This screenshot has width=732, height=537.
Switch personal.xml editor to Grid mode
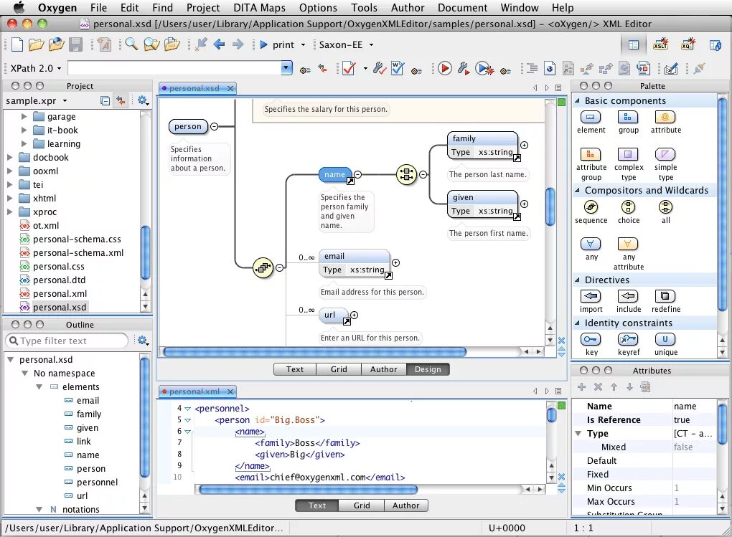pyautogui.click(x=361, y=505)
